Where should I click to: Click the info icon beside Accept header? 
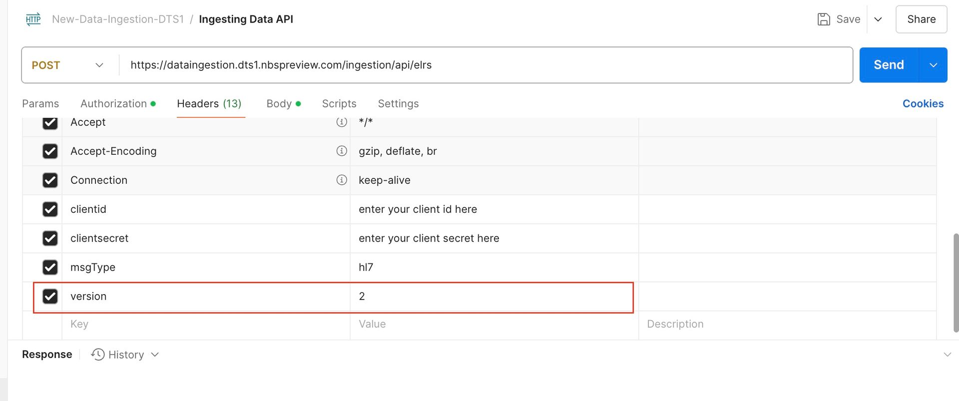click(x=342, y=122)
